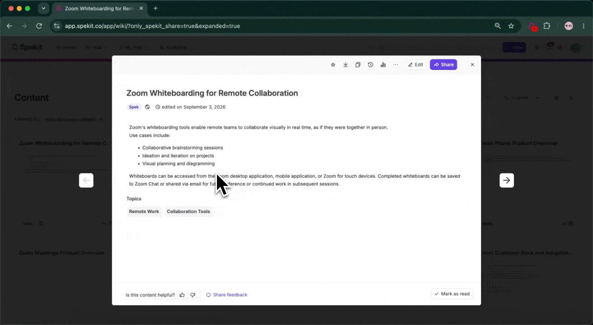
Task: Click the Is this content helpful? text
Action: [150, 295]
